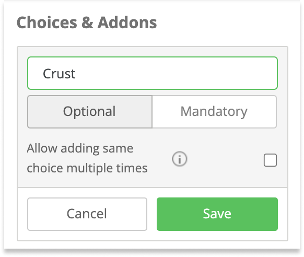Viewport: 304px width, 257px height.
Task: Open the tooltip from the circled i icon
Action: [180, 159]
